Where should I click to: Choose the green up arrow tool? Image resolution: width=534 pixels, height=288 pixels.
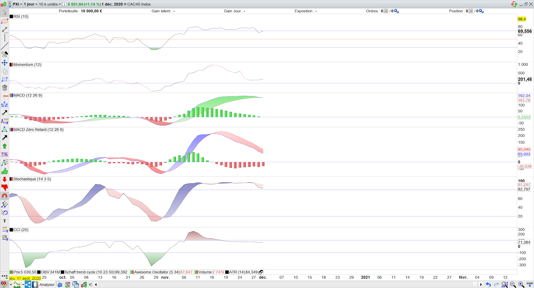point(4,146)
